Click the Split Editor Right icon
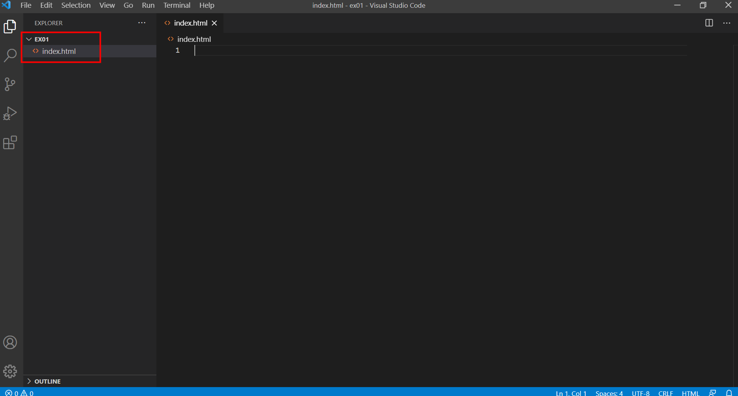This screenshot has width=738, height=396. pos(709,23)
